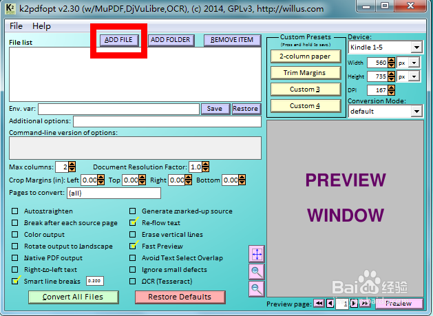Uncheck Re-flow text option

[133, 222]
